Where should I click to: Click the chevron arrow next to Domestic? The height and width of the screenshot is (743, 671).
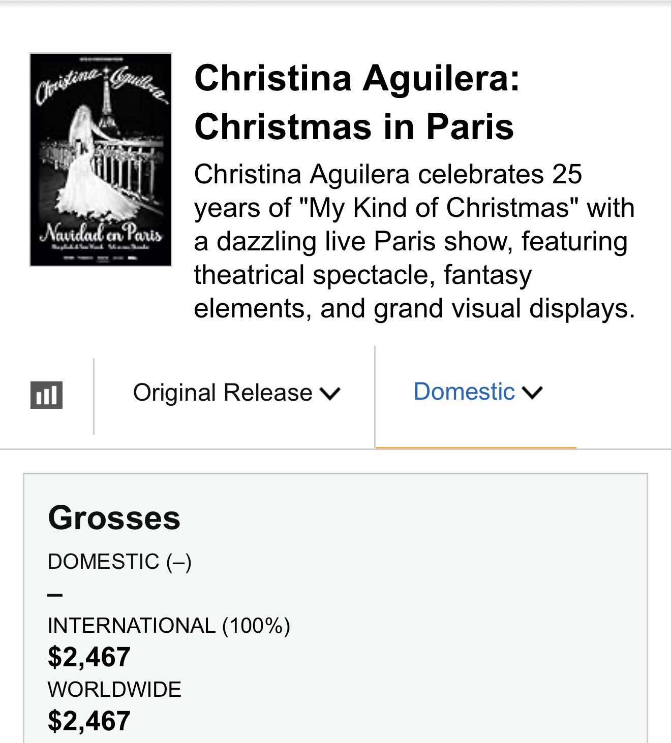coord(533,393)
